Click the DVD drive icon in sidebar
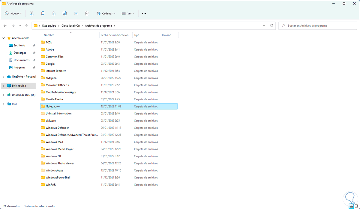The image size is (360, 209). 9,95
